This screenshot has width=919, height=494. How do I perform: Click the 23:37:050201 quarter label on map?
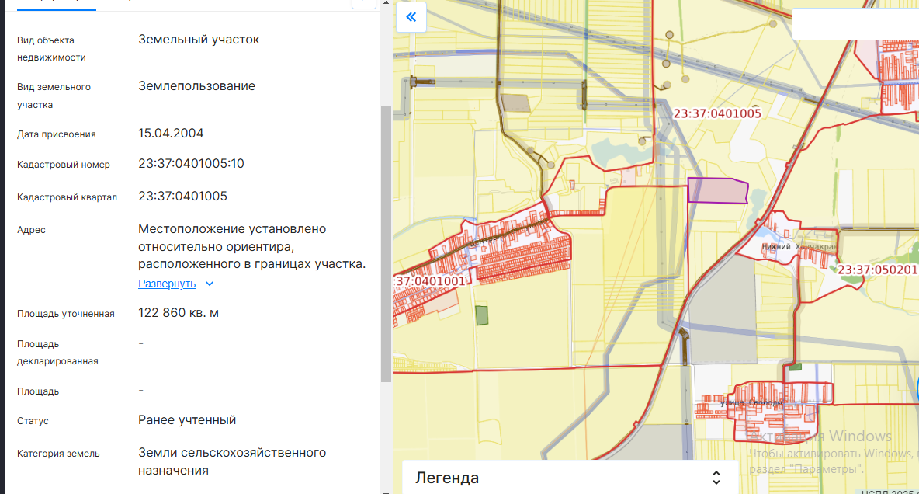(x=877, y=270)
